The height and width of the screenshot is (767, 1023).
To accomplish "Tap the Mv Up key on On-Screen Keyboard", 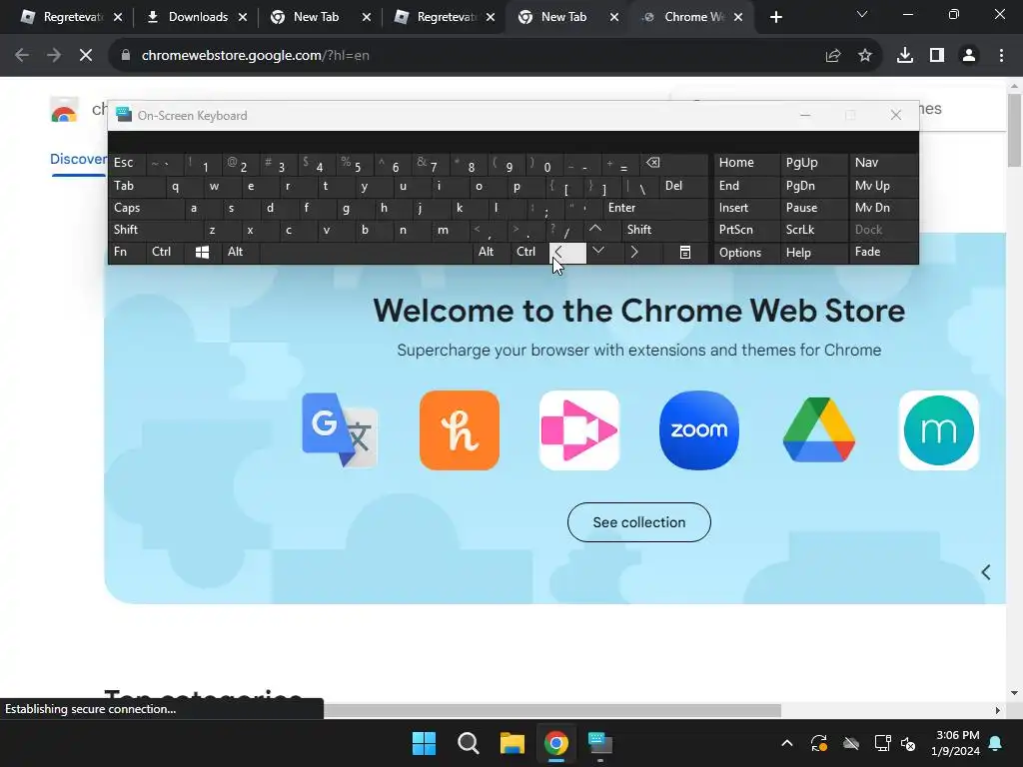I will click(x=883, y=185).
